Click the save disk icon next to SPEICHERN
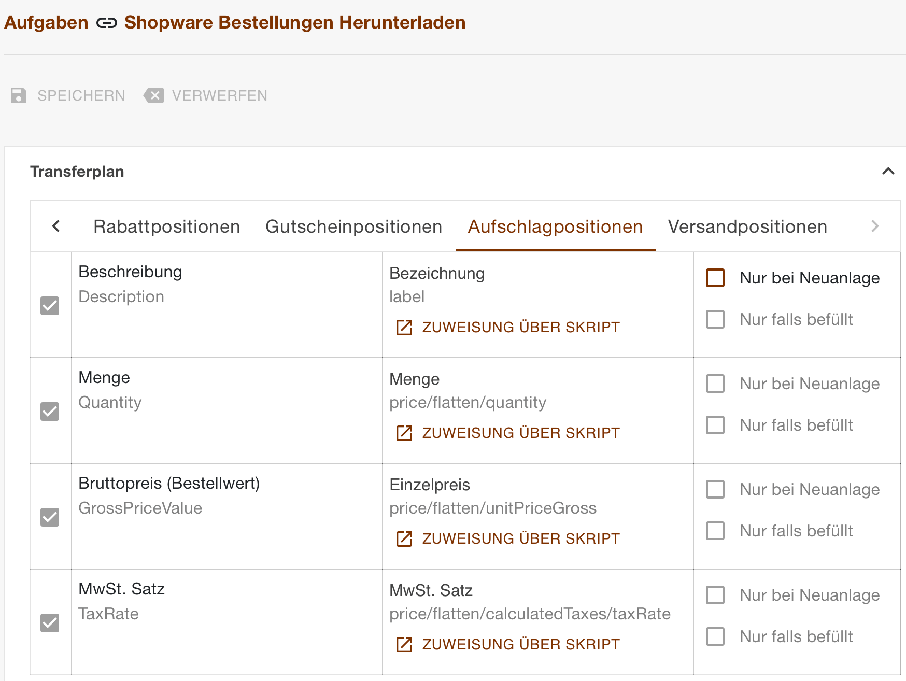This screenshot has width=906, height=681. tap(18, 95)
